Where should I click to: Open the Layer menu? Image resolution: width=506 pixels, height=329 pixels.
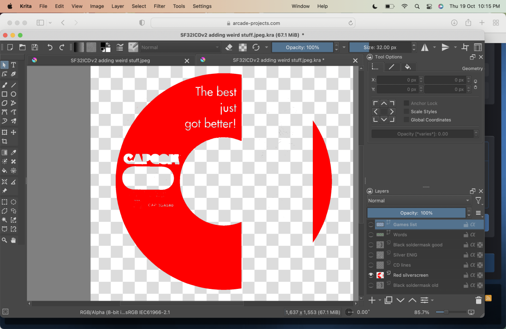(118, 6)
